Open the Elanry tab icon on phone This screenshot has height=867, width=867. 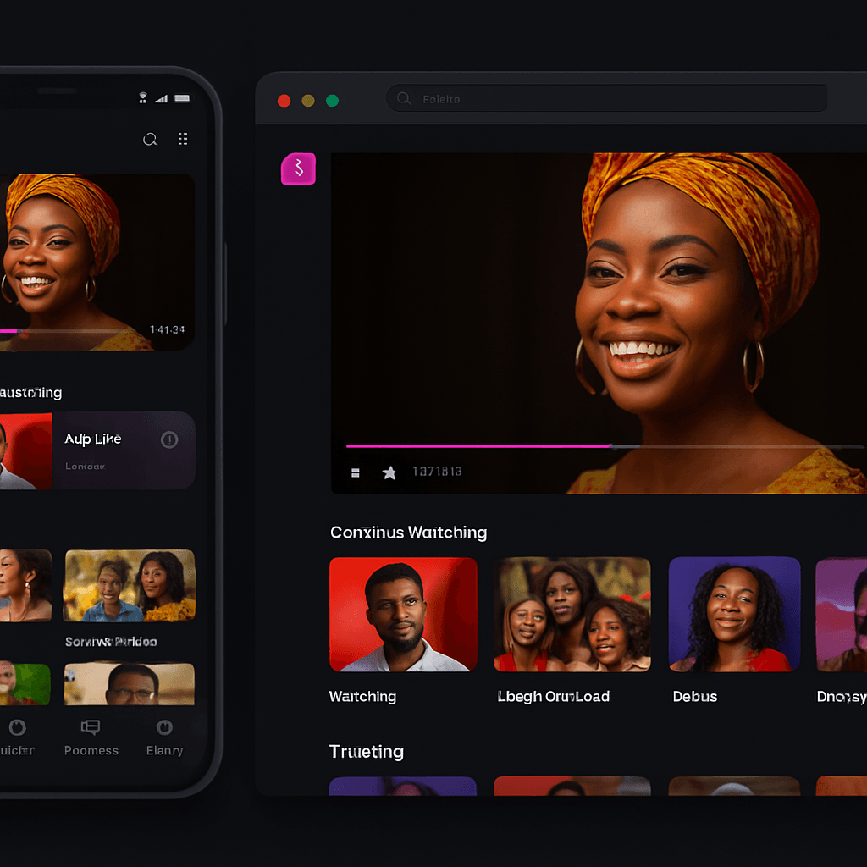click(164, 727)
